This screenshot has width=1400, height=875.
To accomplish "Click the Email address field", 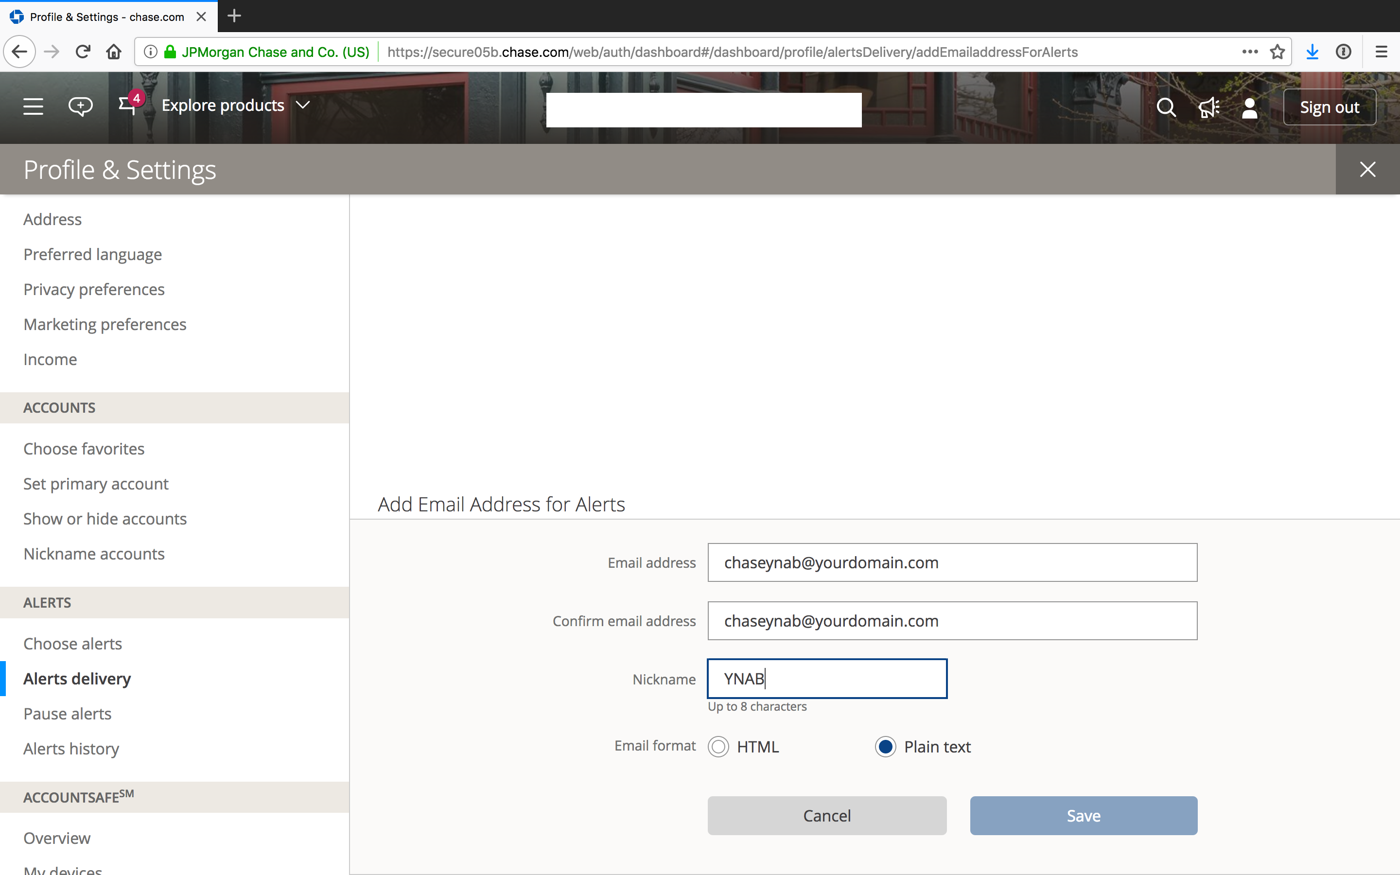I will (x=952, y=562).
